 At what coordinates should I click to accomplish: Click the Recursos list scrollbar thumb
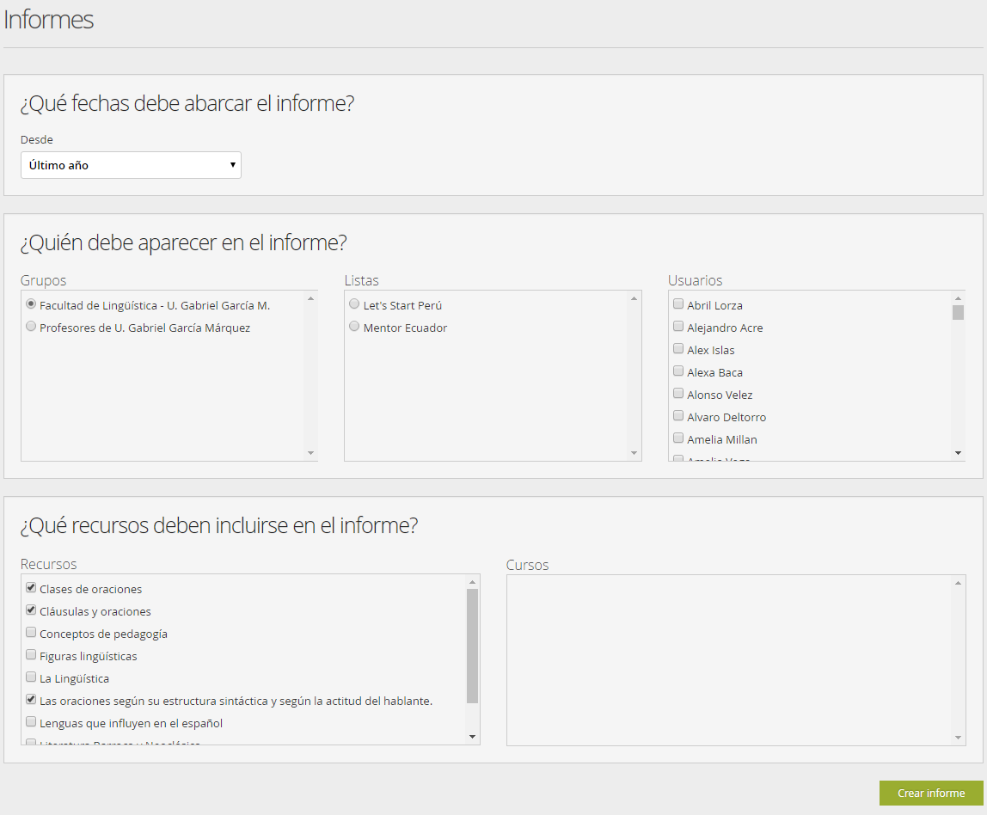tap(472, 645)
